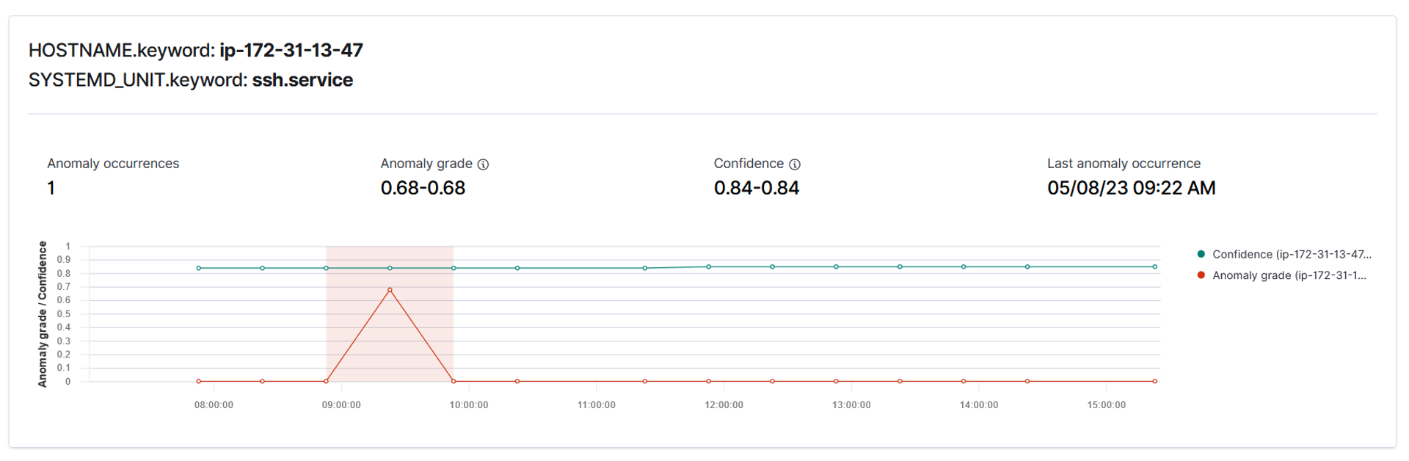Click the last confidence data point on right
This screenshot has height=461, width=1409.
pos(1154,266)
